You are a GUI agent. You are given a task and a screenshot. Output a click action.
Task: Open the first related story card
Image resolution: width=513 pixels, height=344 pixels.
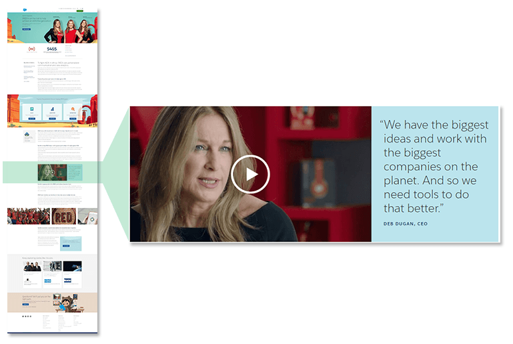[33, 274]
